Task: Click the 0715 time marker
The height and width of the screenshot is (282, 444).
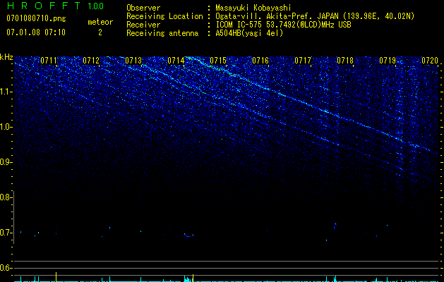Action: pos(218,61)
